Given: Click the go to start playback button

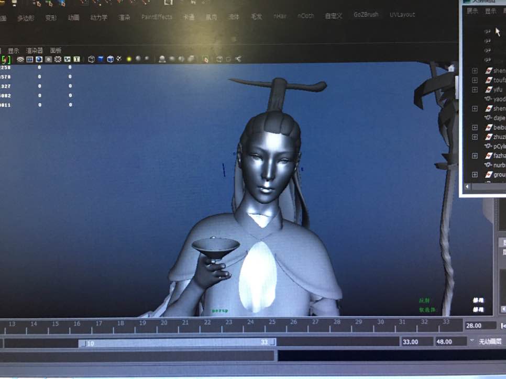Looking at the screenshot, I should (503, 326).
